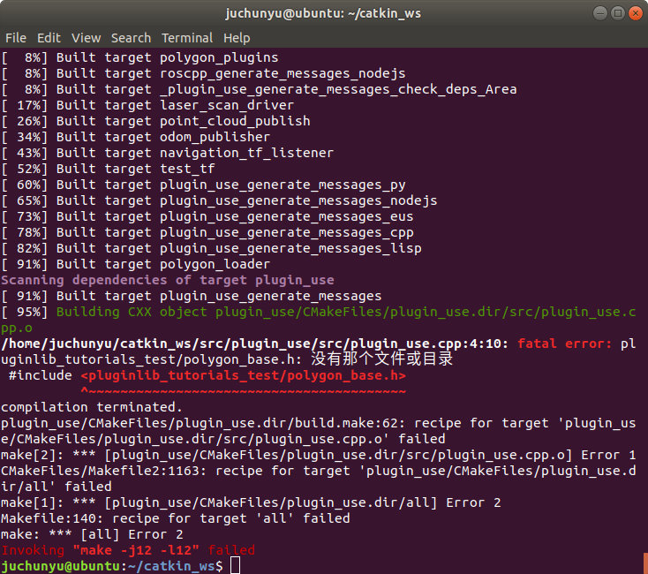Viewport: 648px width, 574px height.
Task: Click the cursor block after the prompt
Action: point(235,565)
